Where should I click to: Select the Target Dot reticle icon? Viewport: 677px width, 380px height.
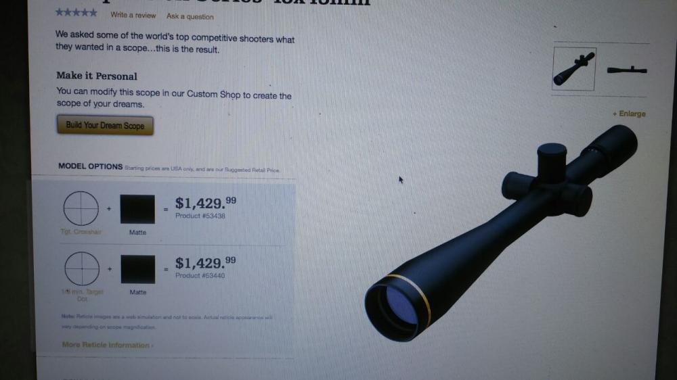tap(82, 268)
